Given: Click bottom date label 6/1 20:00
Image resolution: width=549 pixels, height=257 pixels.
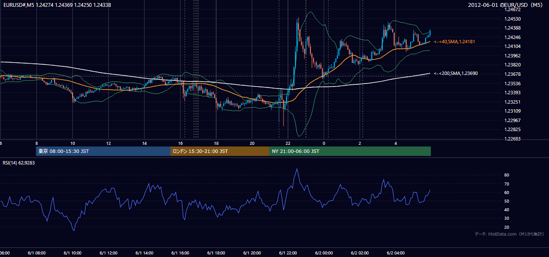Looking at the screenshot, I should (252, 253).
